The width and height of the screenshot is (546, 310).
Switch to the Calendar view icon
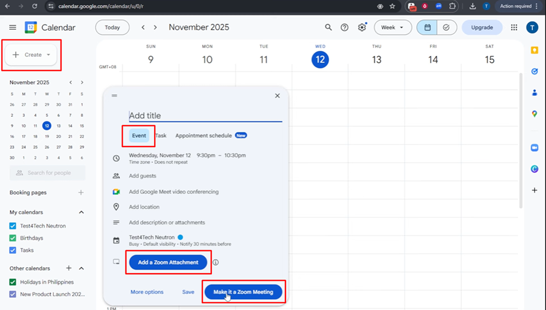click(x=427, y=27)
